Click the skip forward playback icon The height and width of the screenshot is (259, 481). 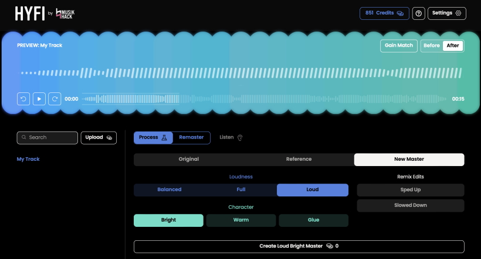pos(55,99)
